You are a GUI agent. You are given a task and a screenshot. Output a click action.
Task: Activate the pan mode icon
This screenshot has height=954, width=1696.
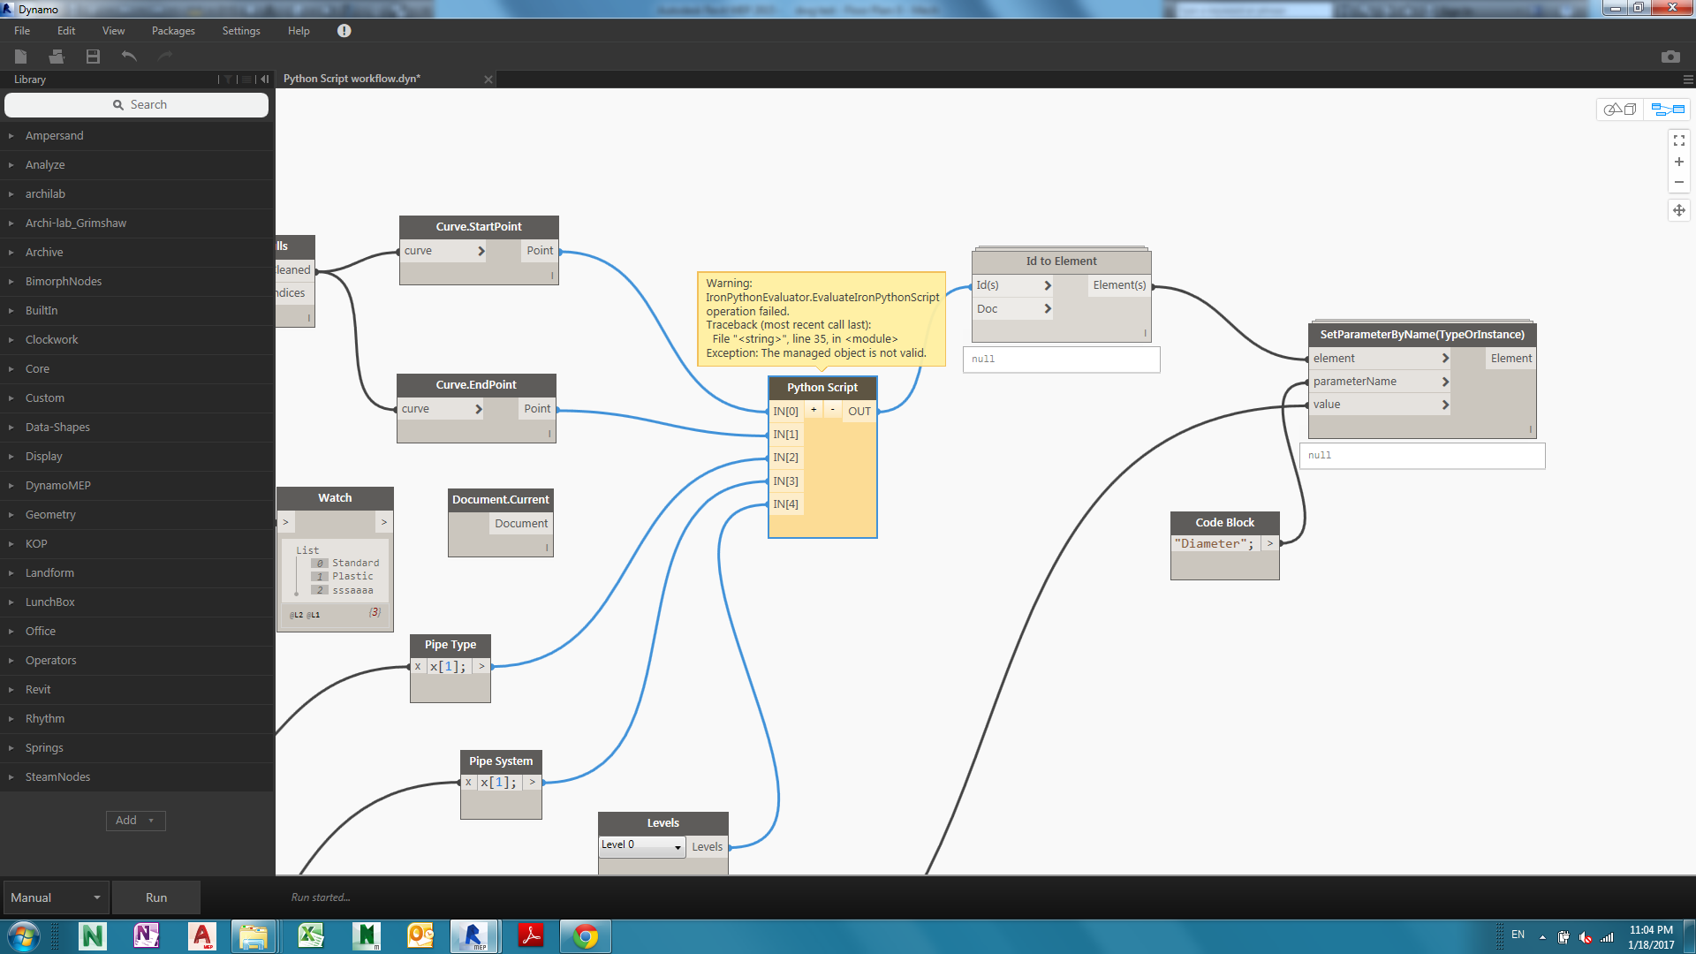coord(1678,210)
